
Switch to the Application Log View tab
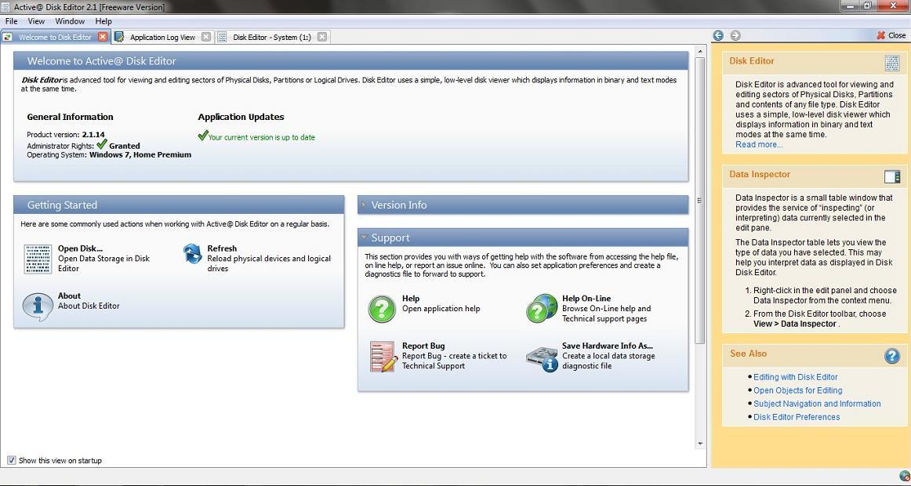click(162, 37)
